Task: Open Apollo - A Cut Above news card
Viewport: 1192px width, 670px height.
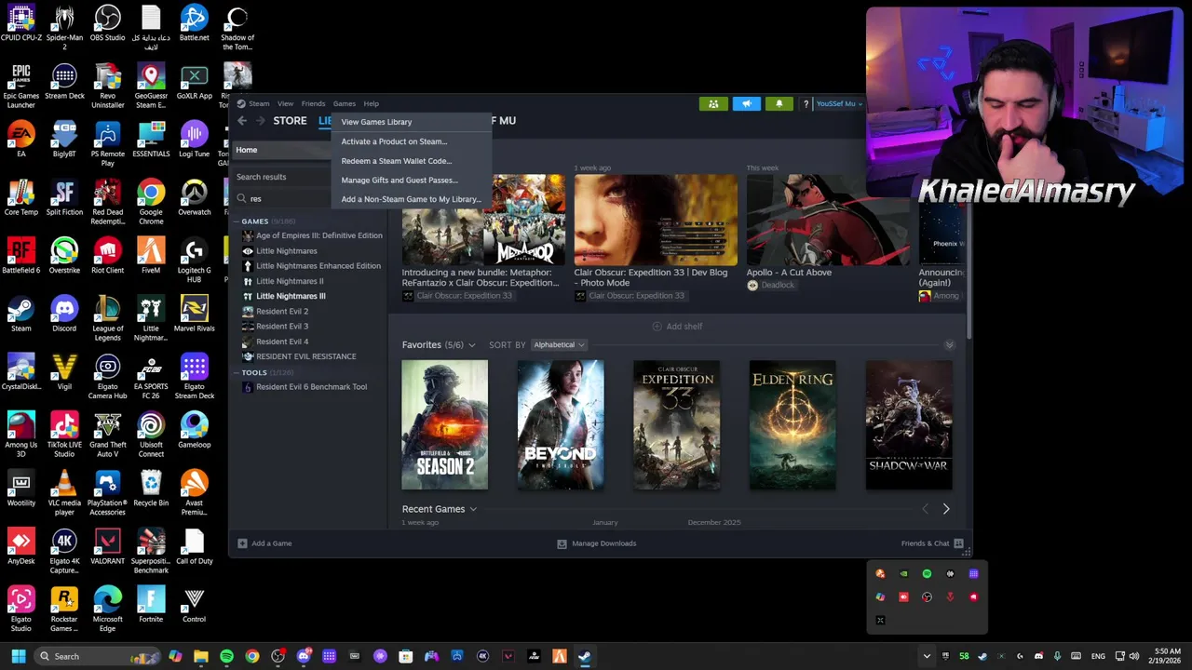Action: click(828, 233)
